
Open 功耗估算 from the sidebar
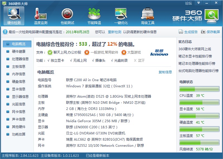pos(18,134)
